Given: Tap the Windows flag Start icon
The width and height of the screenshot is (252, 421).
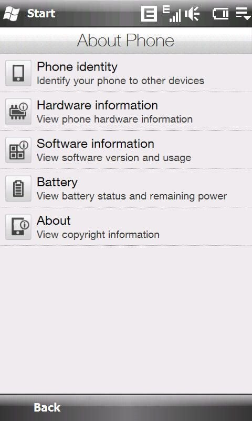Looking at the screenshot, I should tap(12, 14).
